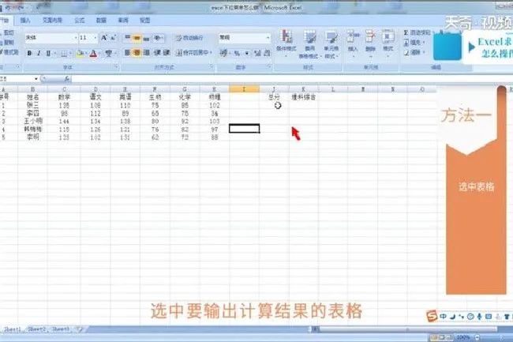Decrease font size with small A

(x=113, y=38)
